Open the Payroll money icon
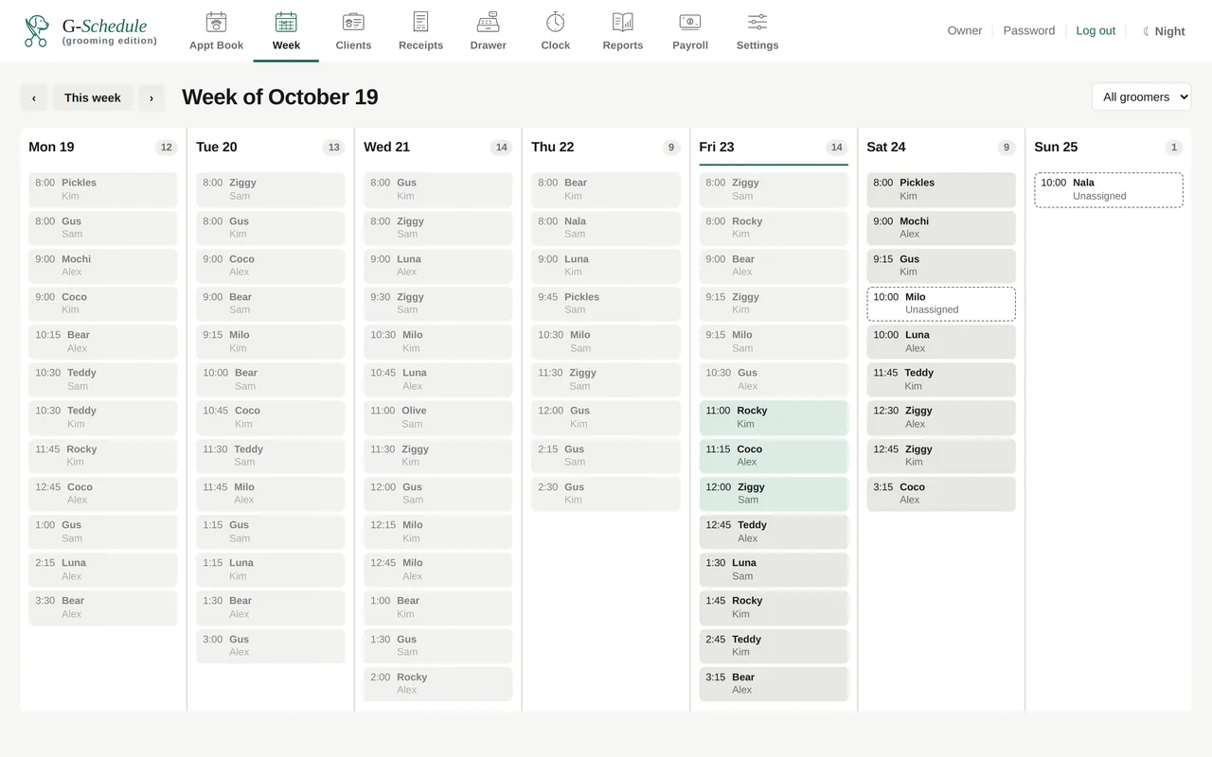Screen dimensions: 1212x757 [x=690, y=22]
